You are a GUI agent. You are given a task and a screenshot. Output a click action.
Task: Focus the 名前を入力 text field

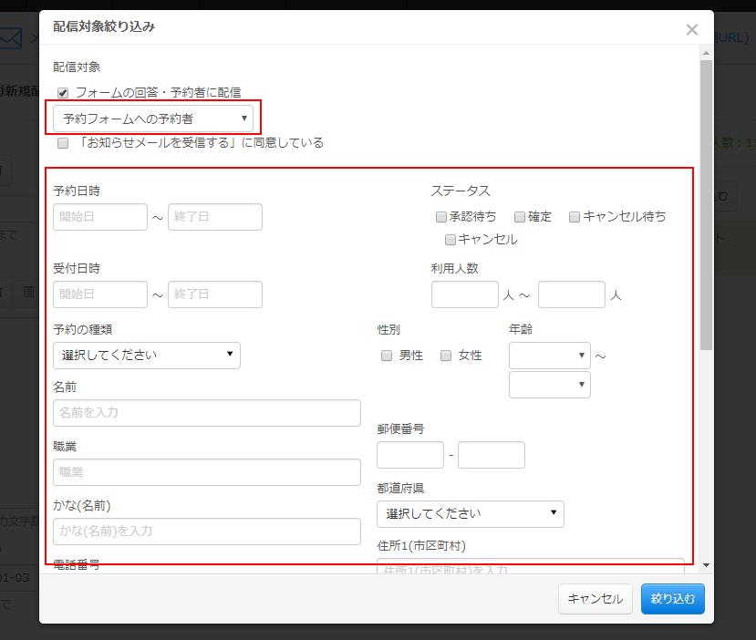pyautogui.click(x=207, y=413)
